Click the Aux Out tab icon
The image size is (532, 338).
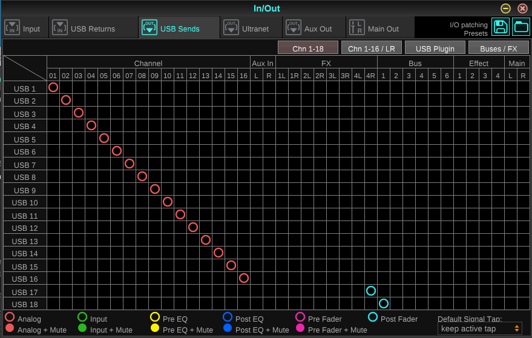[293, 28]
